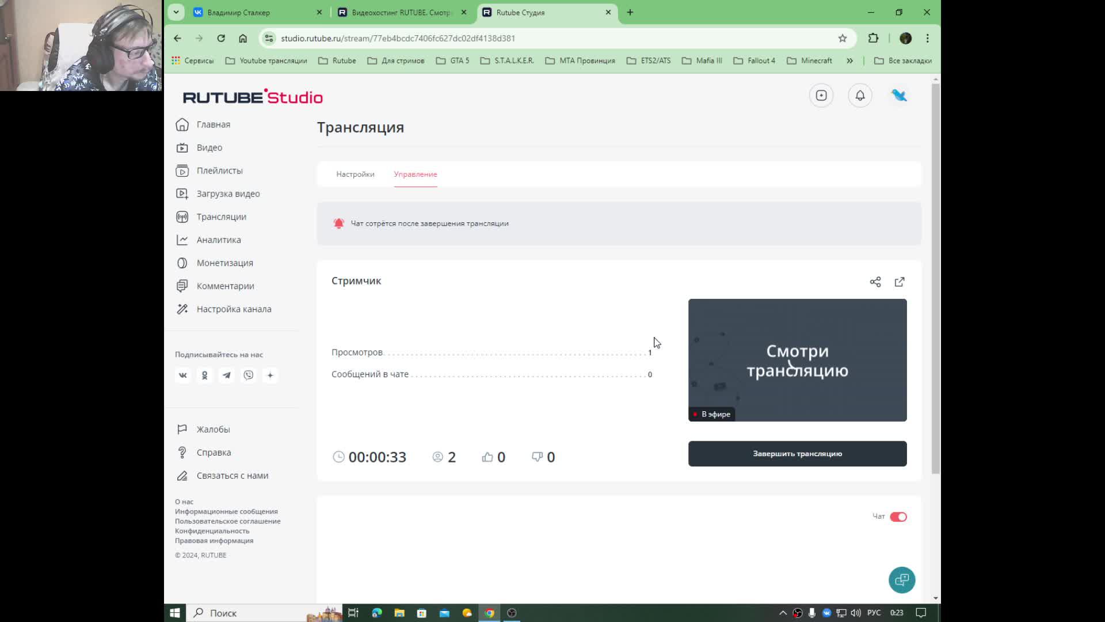Open the volume control in tray

point(856,613)
